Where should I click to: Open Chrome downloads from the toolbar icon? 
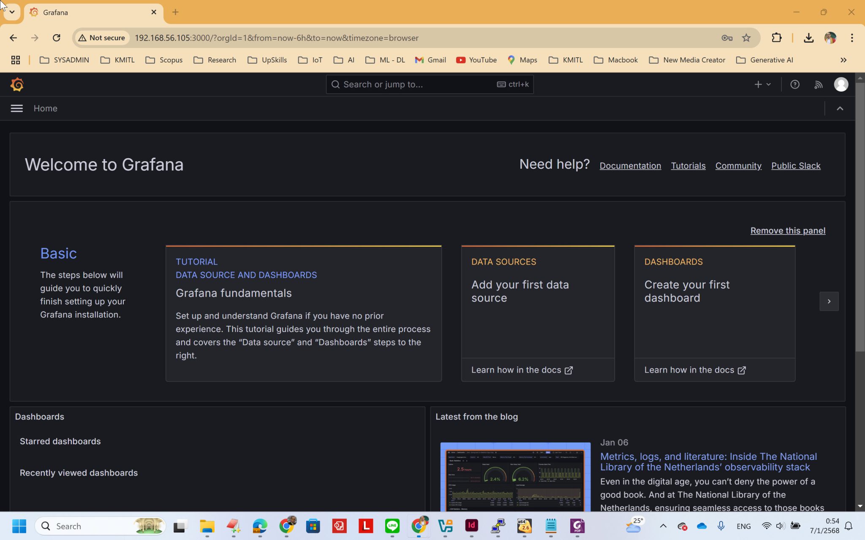tap(809, 38)
